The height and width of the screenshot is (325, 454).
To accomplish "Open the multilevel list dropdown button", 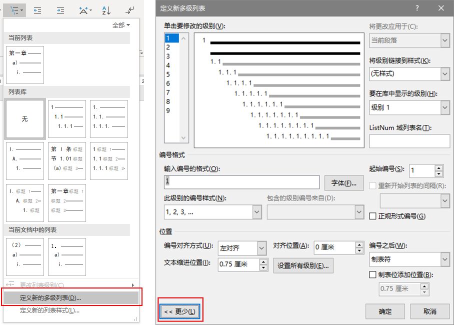I will click(14, 10).
